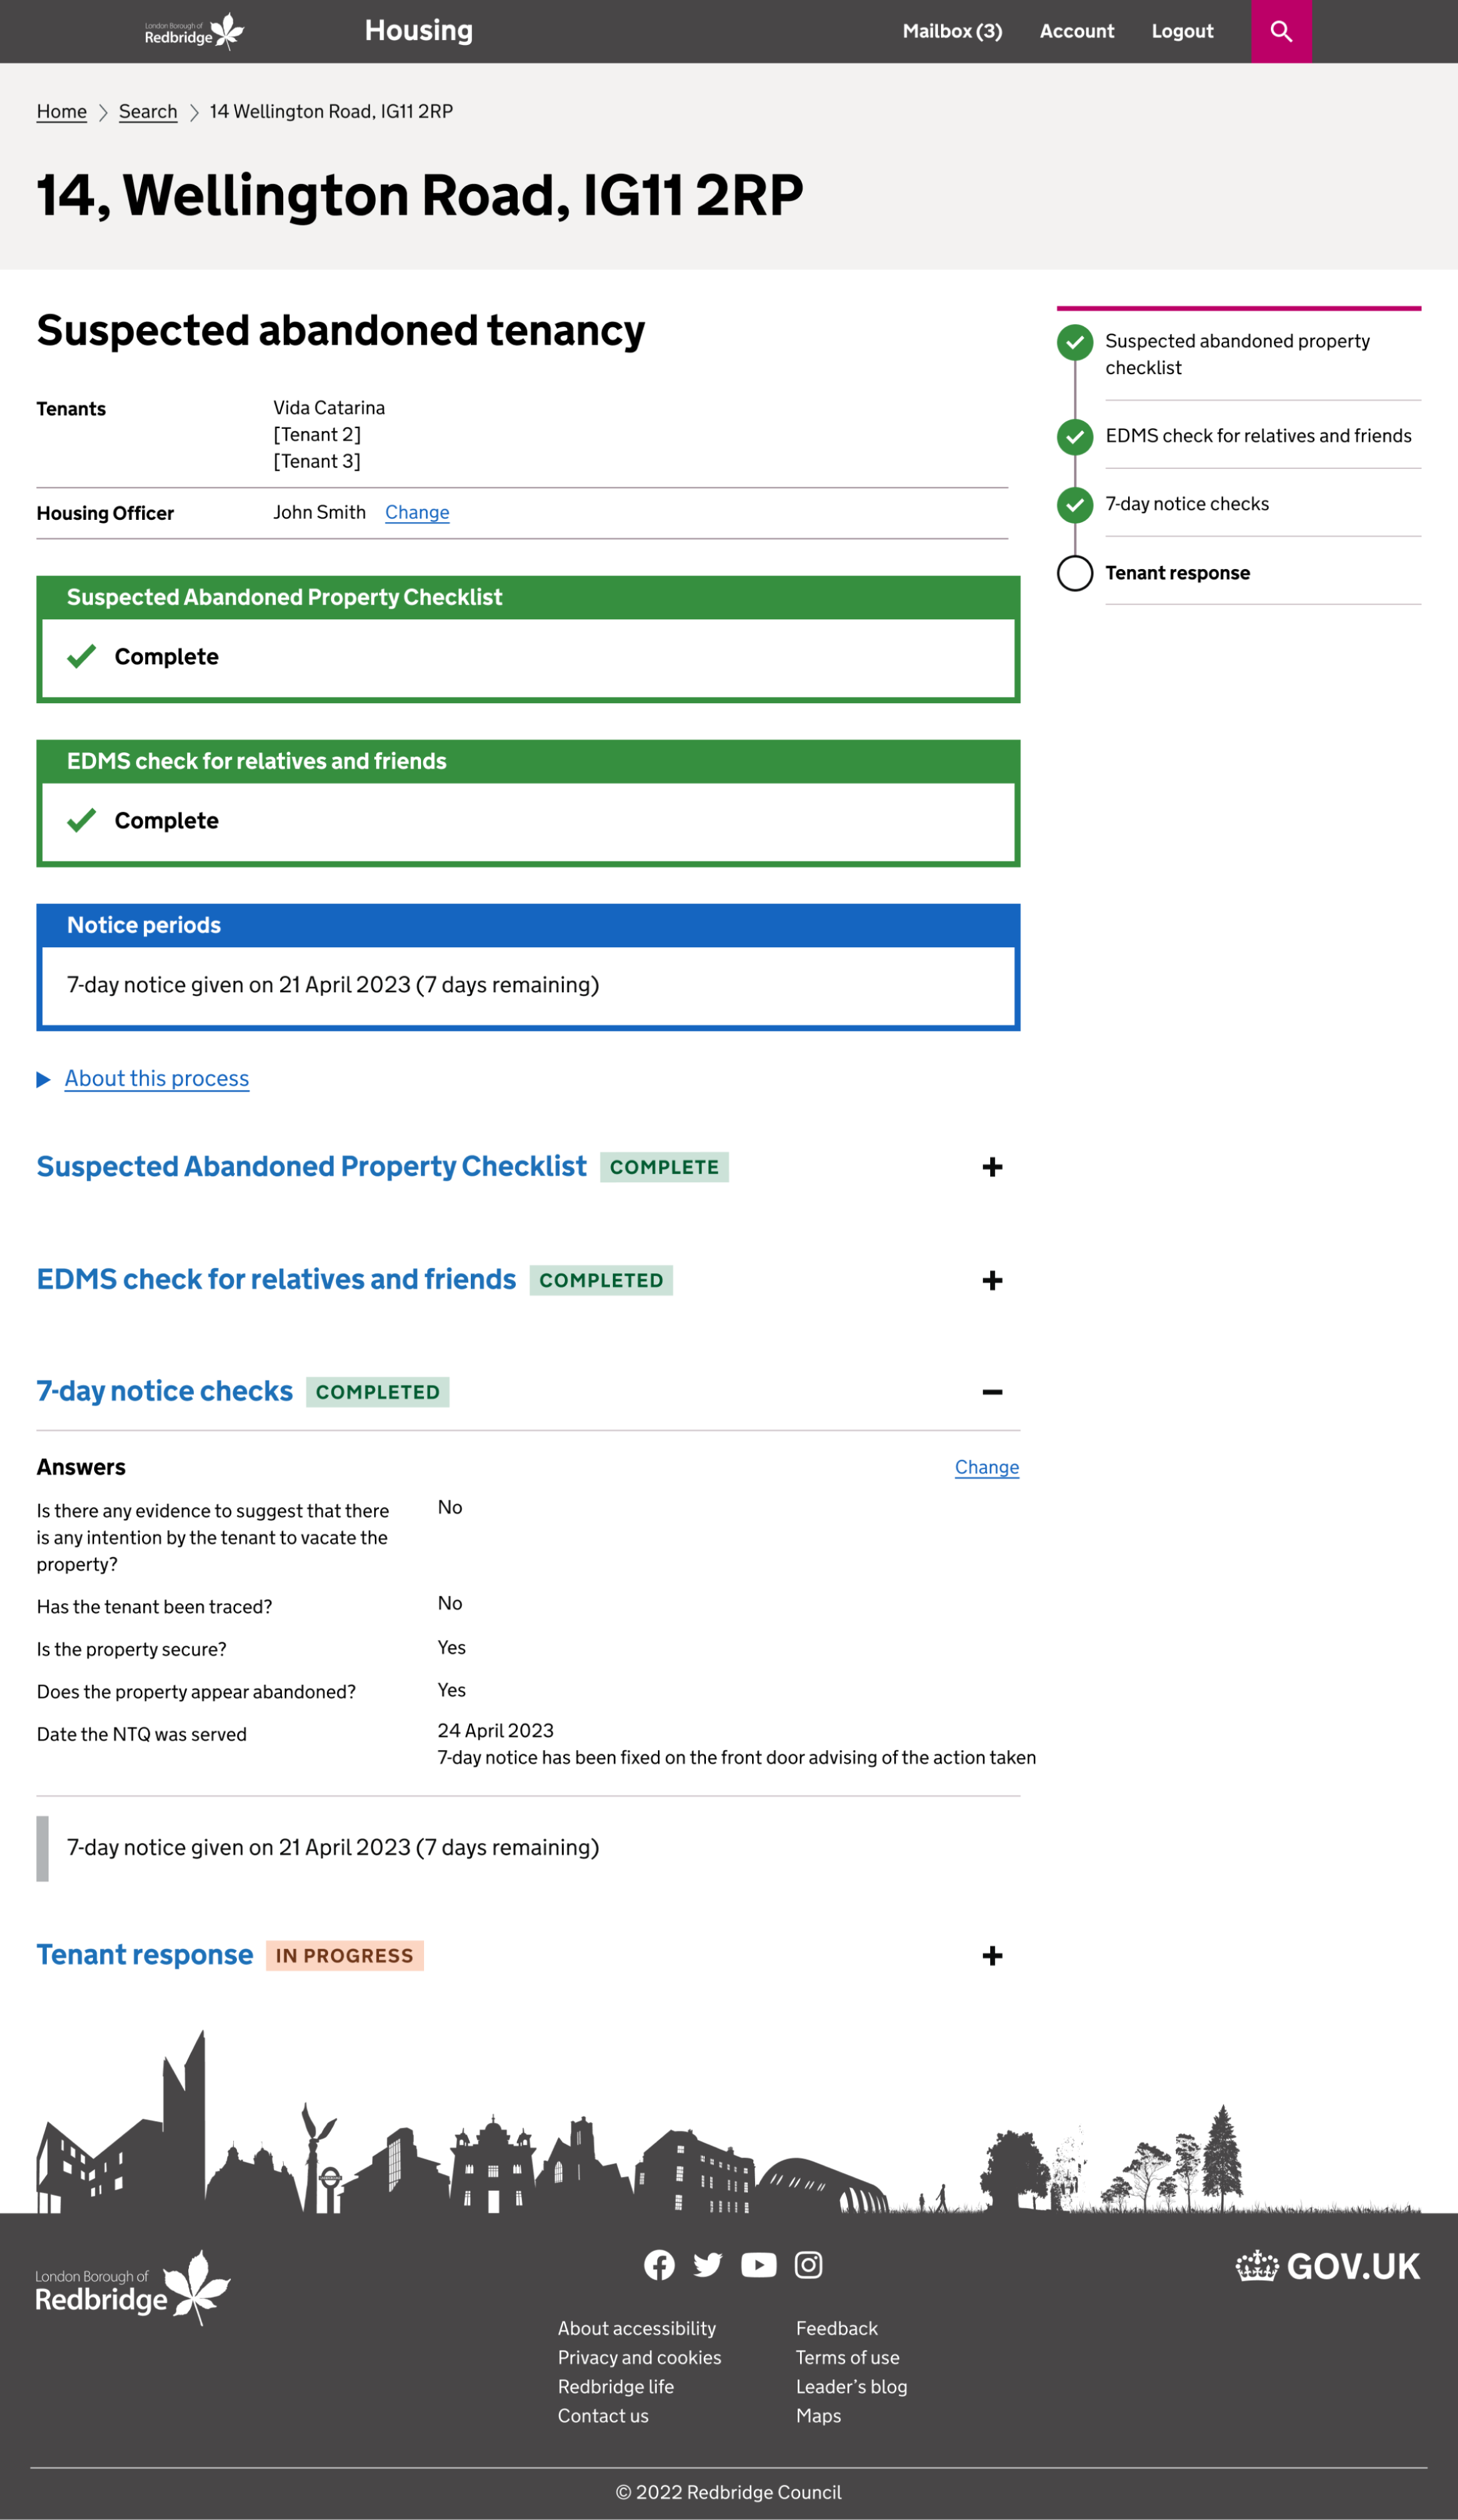Click the magenta search icon in header
Screen dimensions: 1458x2520
coord(1280,31)
